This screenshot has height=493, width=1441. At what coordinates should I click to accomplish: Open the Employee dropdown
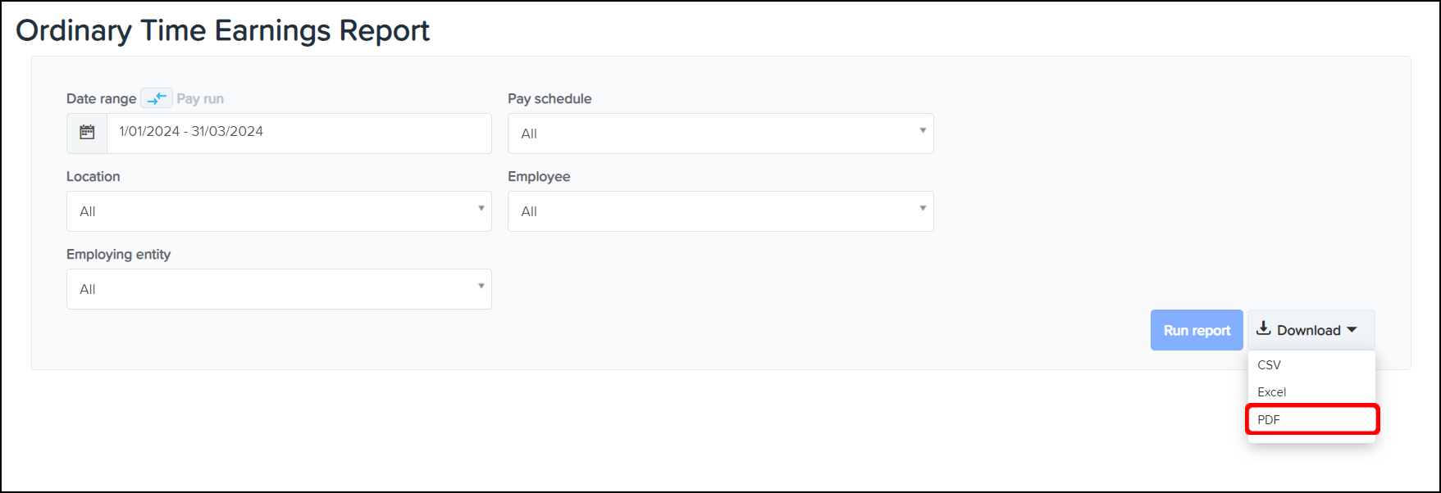720,211
